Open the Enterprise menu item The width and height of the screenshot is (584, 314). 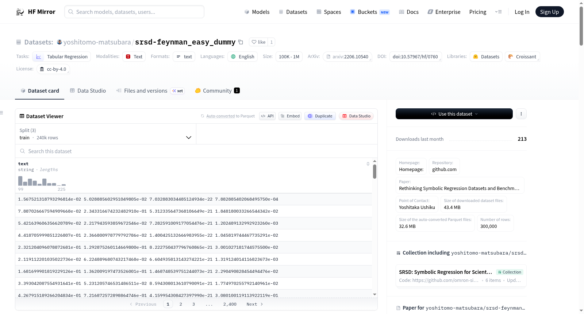(444, 12)
